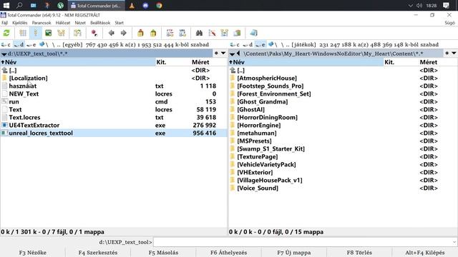Click F7 Új mappa button
This screenshot has height=257, width=458.
(x=294, y=252)
